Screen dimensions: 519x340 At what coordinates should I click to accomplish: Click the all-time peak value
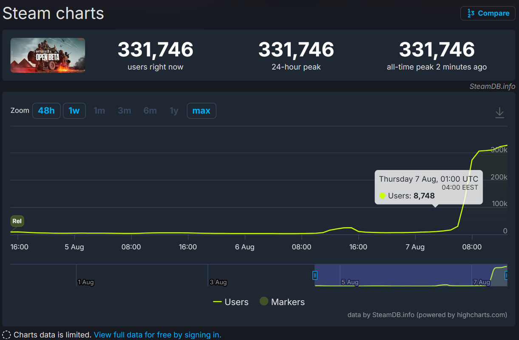437,49
